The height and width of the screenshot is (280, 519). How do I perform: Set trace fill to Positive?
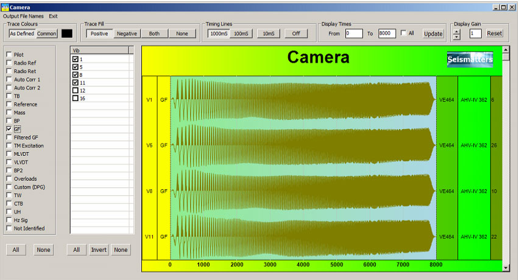tap(99, 33)
